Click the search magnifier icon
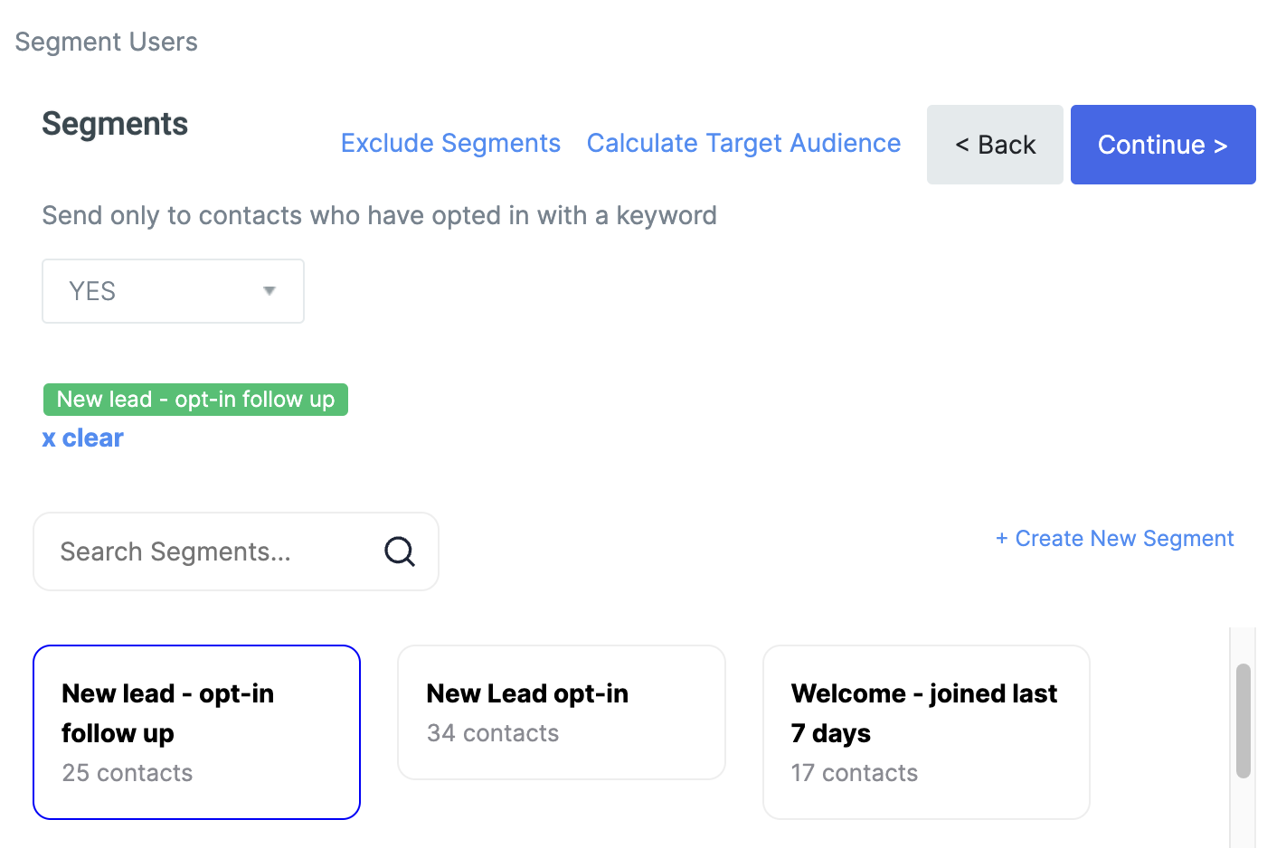This screenshot has height=848, width=1286. (399, 551)
